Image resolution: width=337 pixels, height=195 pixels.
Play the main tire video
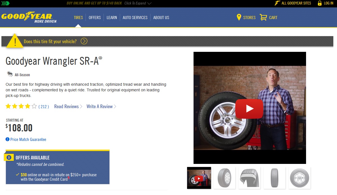[x=249, y=108]
